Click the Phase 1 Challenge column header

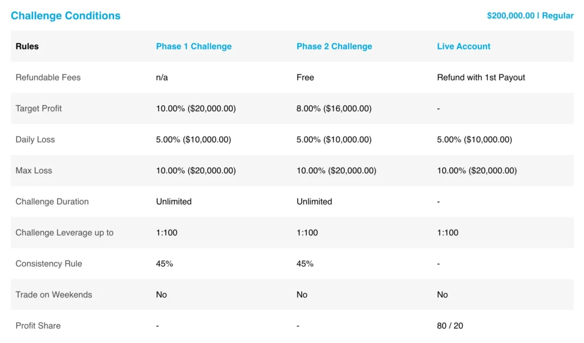coord(194,47)
